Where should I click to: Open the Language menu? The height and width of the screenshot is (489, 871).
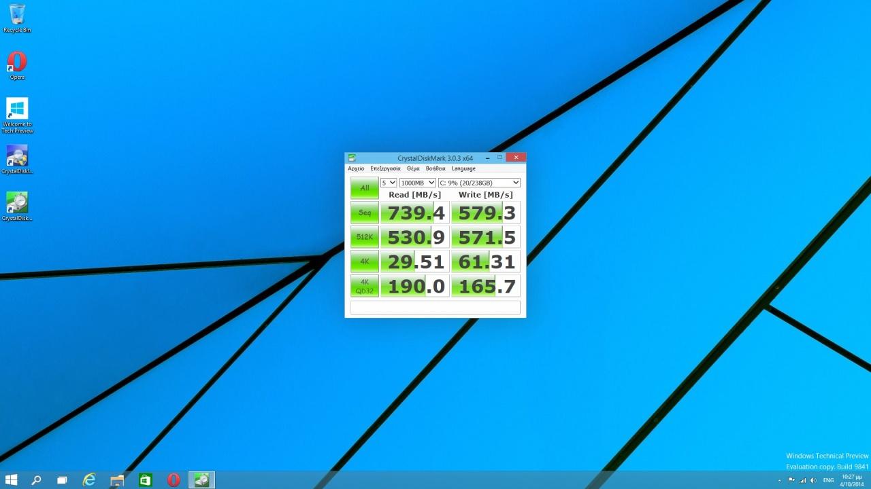tap(463, 168)
